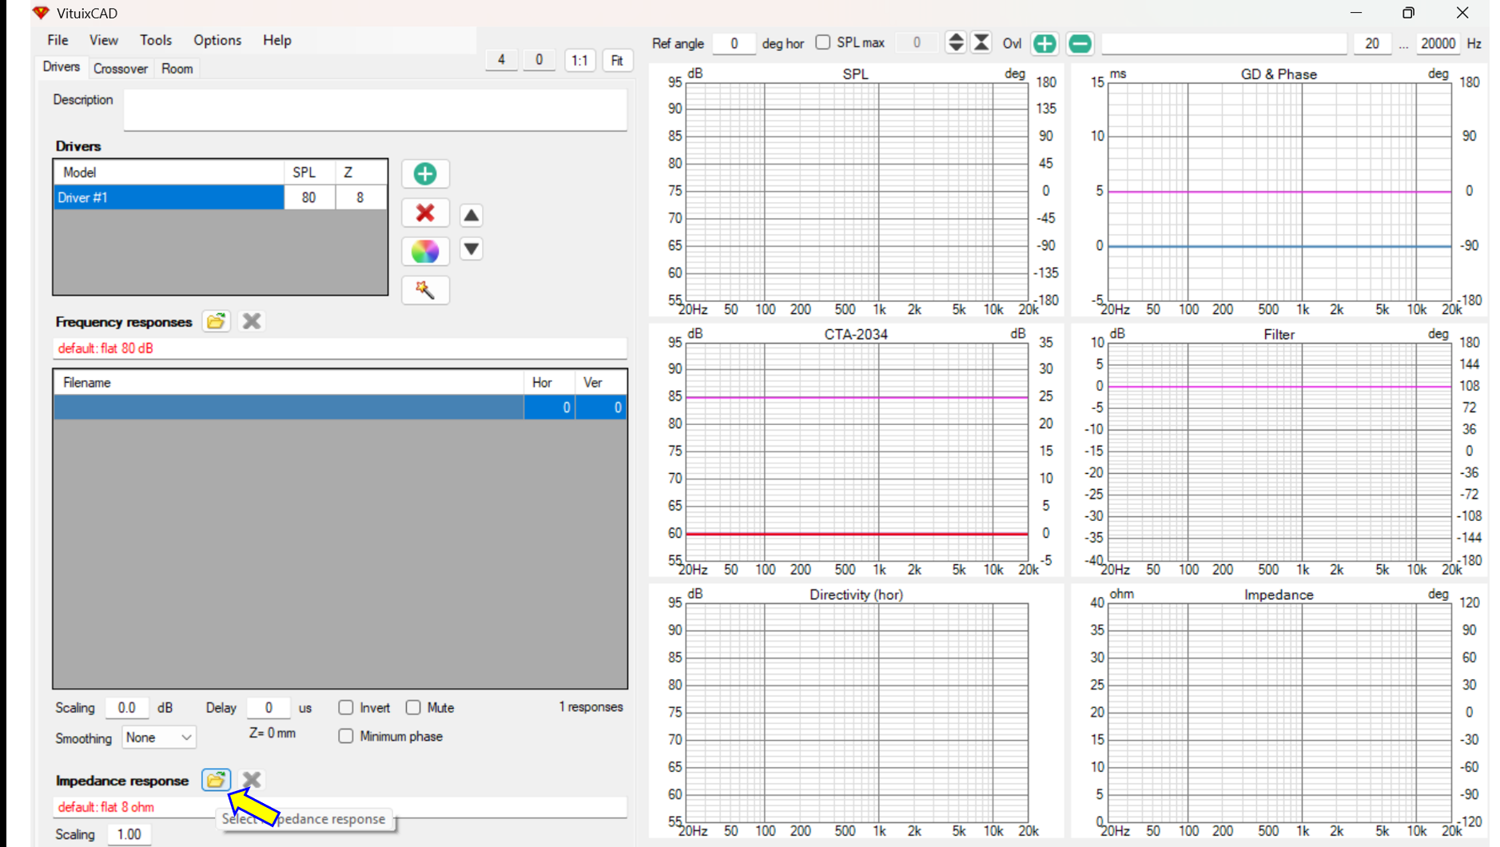Viewport: 1500px width, 847px height.
Task: Click the Impedance chart
Action: (1279, 712)
